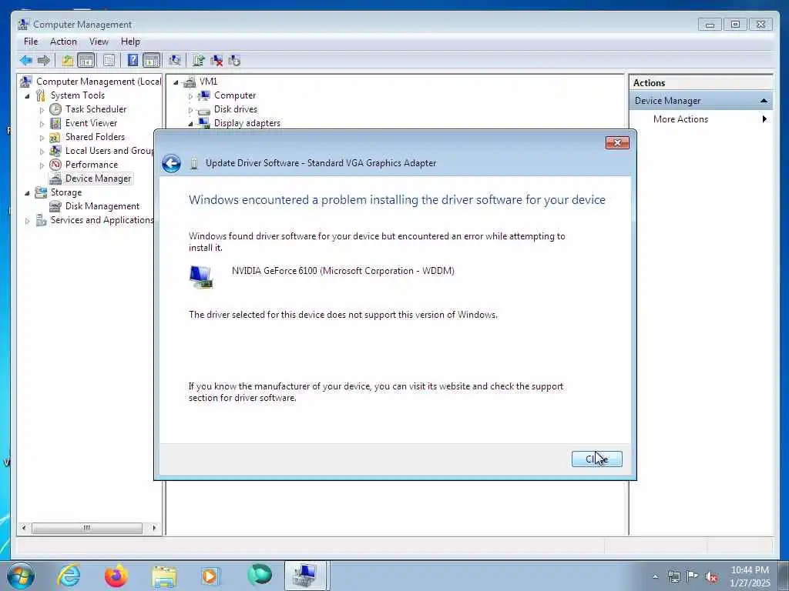This screenshot has height=591, width=789.
Task: Click the muted volume tray icon
Action: [x=711, y=576]
